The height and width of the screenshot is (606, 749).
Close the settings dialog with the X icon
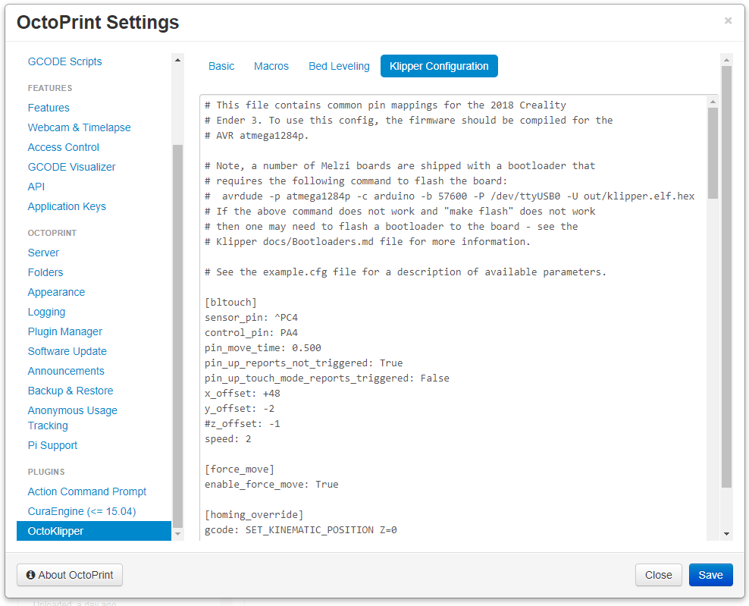click(x=728, y=20)
